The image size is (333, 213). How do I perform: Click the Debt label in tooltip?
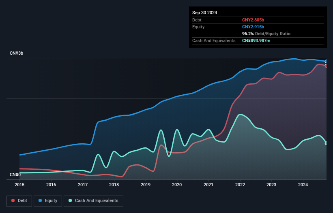[197, 20]
